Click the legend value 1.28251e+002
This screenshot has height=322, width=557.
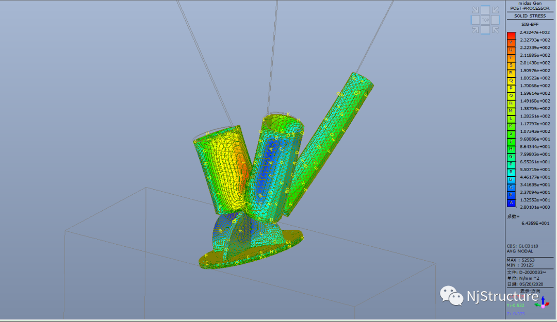tap(535, 116)
